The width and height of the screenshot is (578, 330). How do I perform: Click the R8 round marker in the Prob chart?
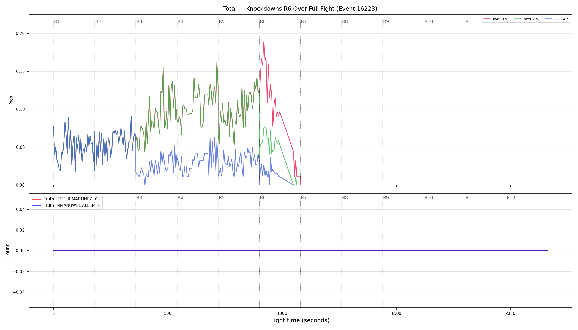point(345,21)
